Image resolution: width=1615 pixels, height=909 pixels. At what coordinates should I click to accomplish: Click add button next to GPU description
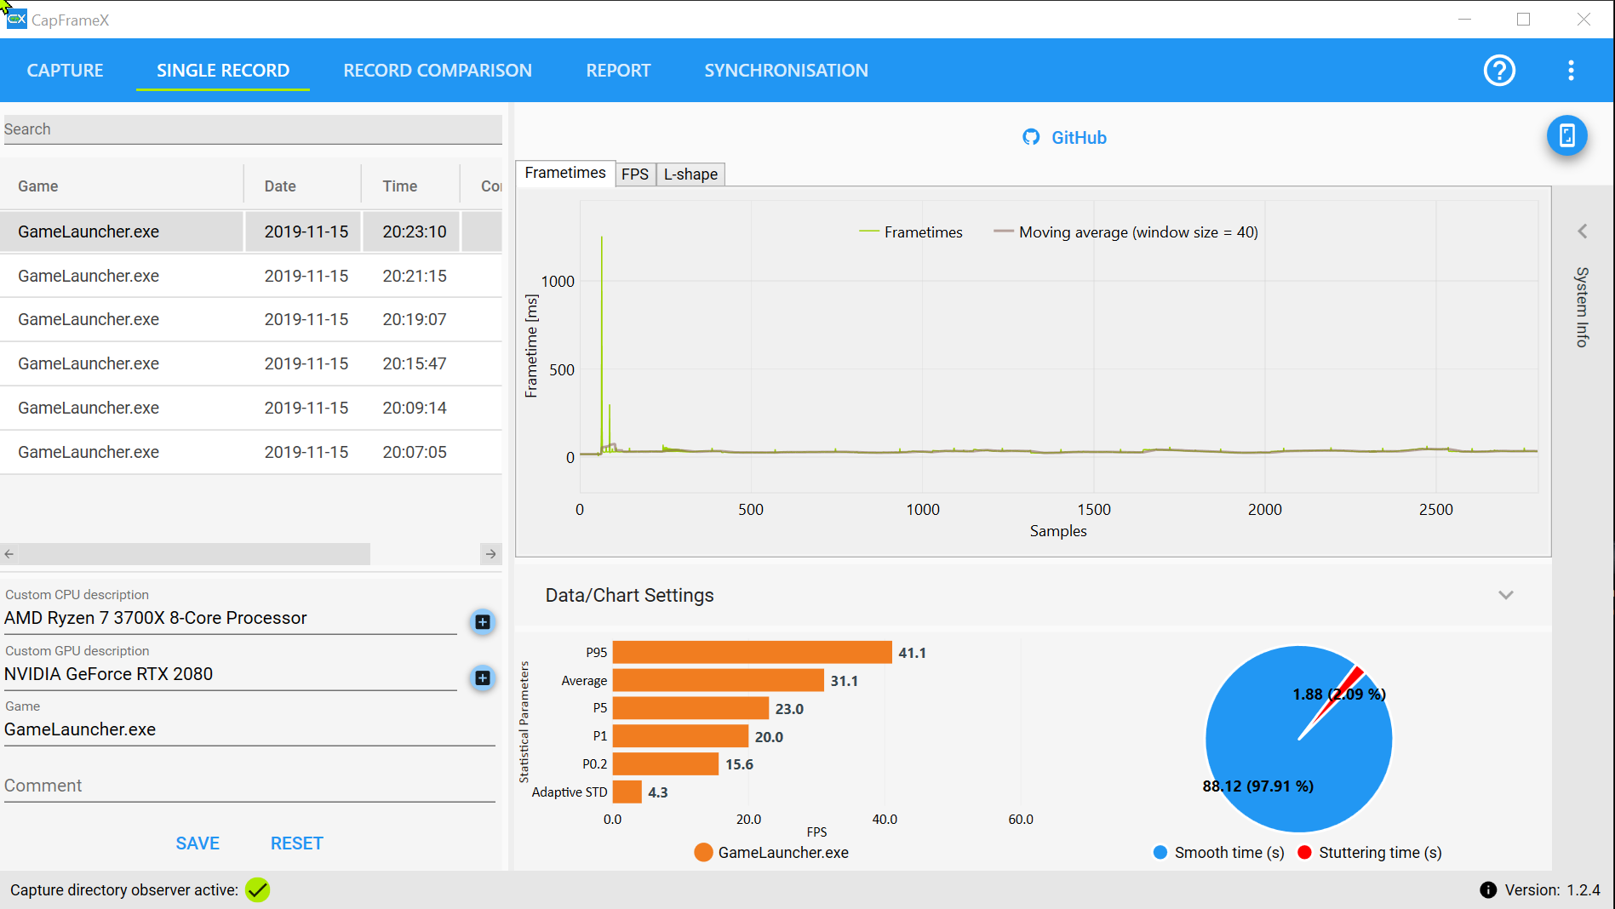click(x=483, y=678)
